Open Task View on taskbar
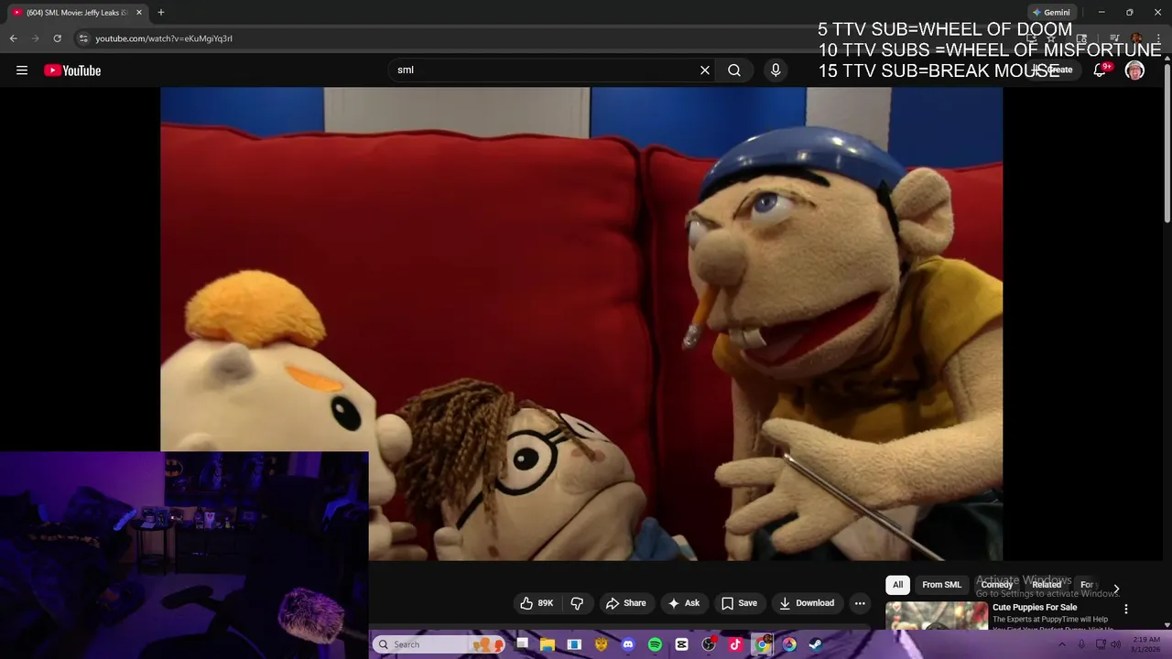Screen dimensions: 1172x659 (522, 644)
